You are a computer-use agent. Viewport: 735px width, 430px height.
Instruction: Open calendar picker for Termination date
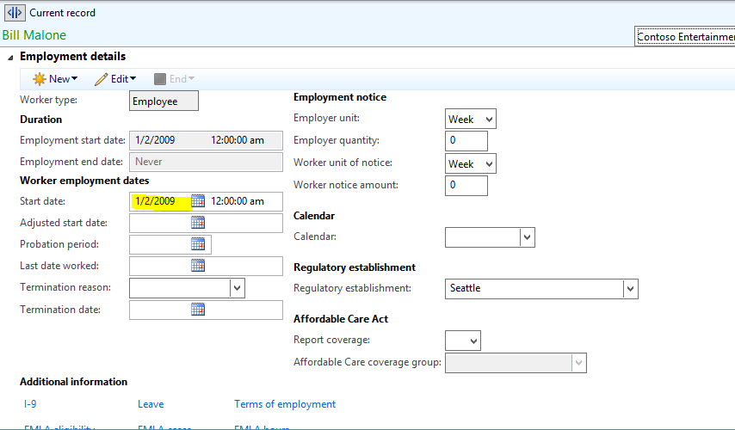pos(198,310)
